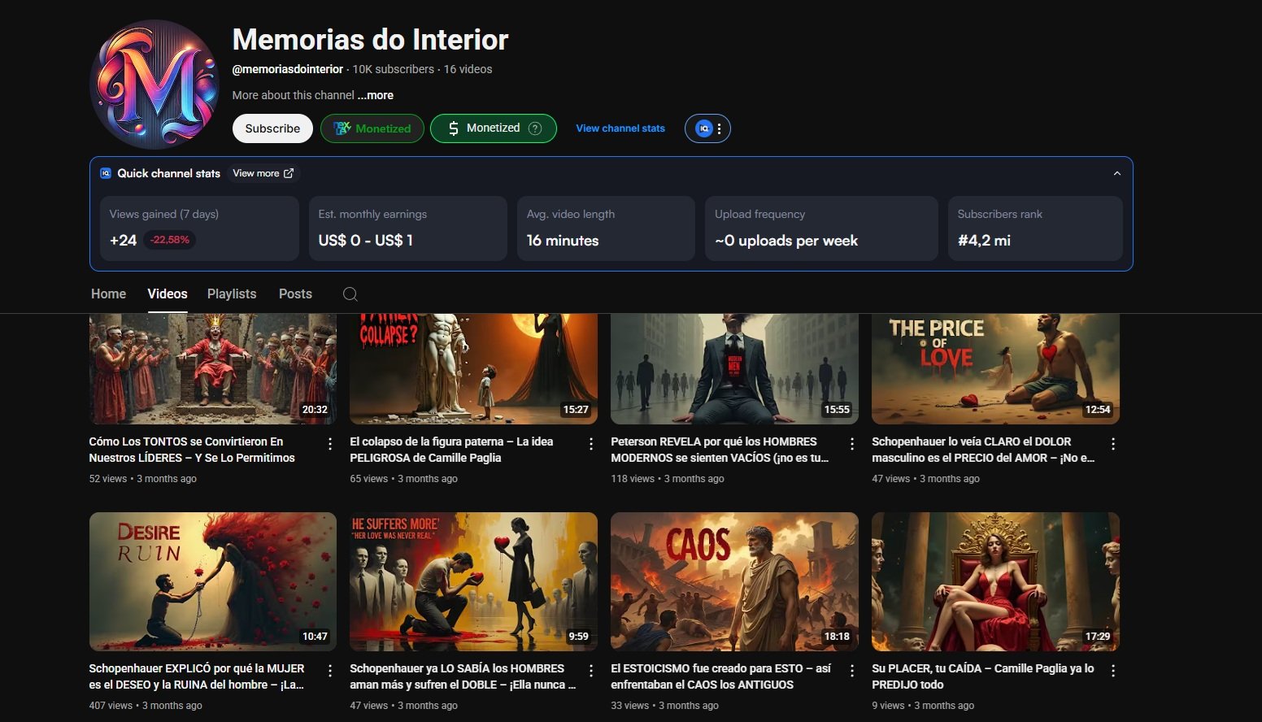Play the He Suffers More thumbnail
The width and height of the screenshot is (1262, 722).
[473, 581]
